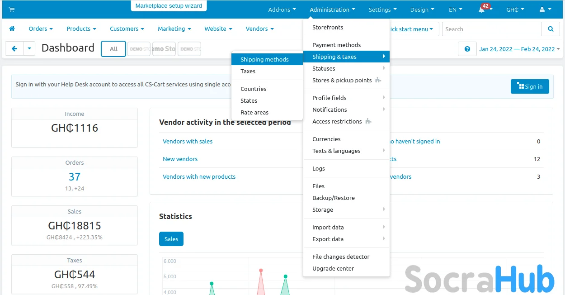This screenshot has height=295, width=565.
Task: Click the red data point on chart
Action: pyautogui.click(x=261, y=271)
